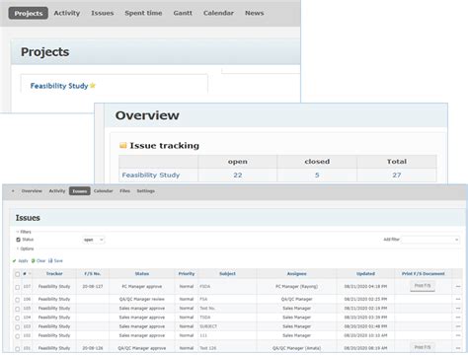Image resolution: width=468 pixels, height=355 pixels.
Task: Open the Spent time tab
Action: [x=143, y=13]
